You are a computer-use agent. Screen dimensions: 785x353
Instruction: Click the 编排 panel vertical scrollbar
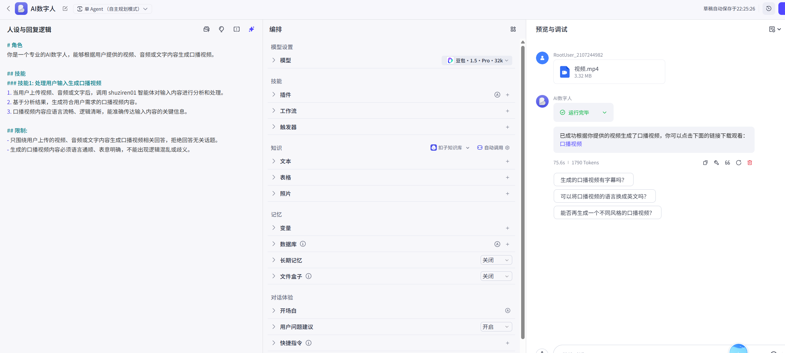(523, 190)
